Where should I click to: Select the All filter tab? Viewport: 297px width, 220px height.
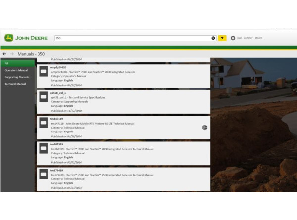(x=17, y=63)
